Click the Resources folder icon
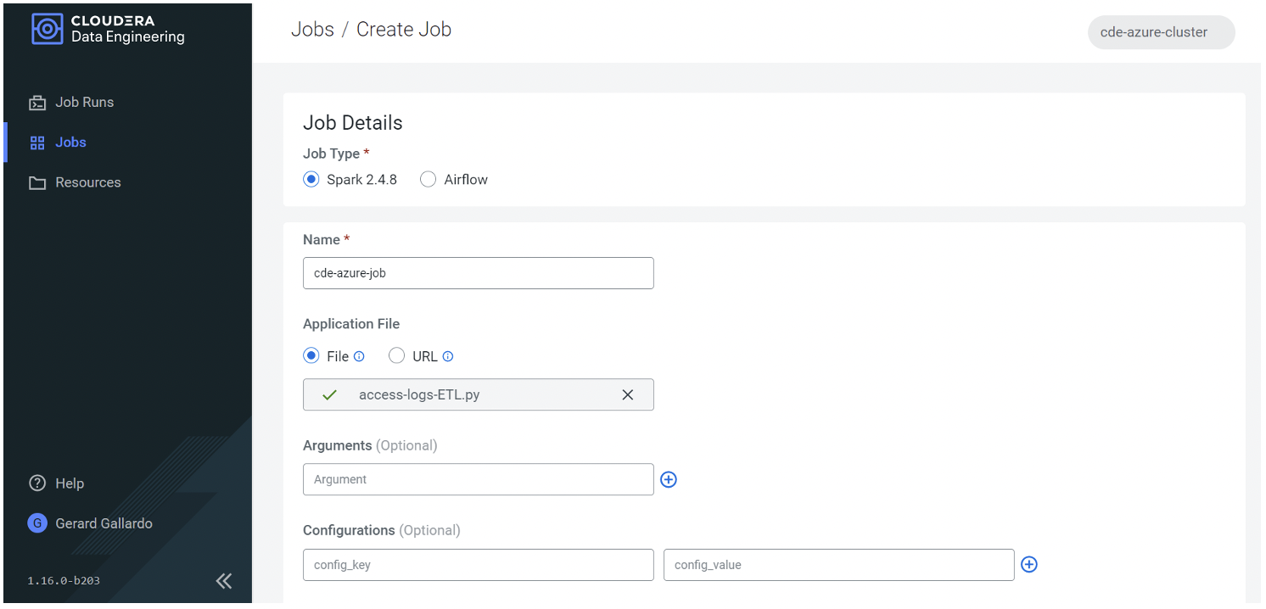1266x609 pixels. 37,182
